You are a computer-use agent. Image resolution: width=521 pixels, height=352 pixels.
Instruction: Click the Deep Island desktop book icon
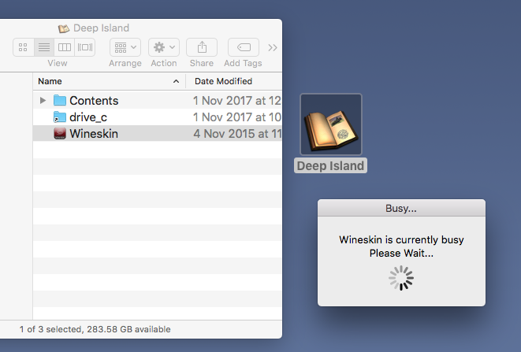331,124
